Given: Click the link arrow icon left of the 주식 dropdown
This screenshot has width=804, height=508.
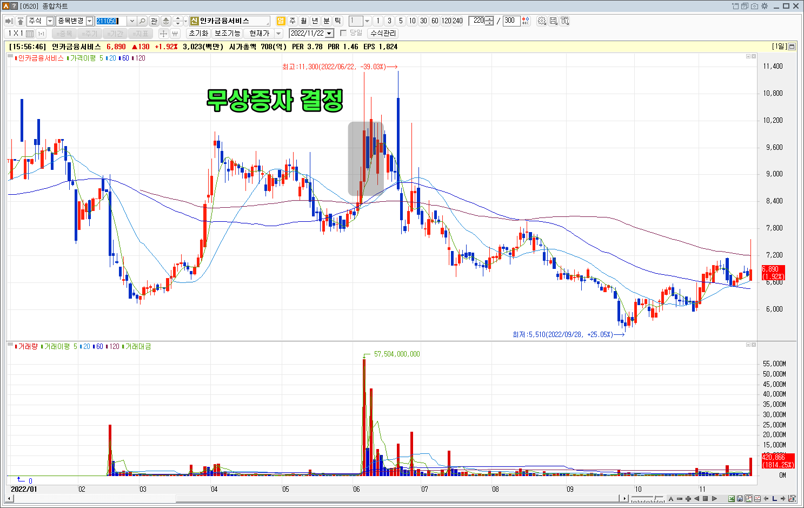Looking at the screenshot, I should (x=9, y=21).
